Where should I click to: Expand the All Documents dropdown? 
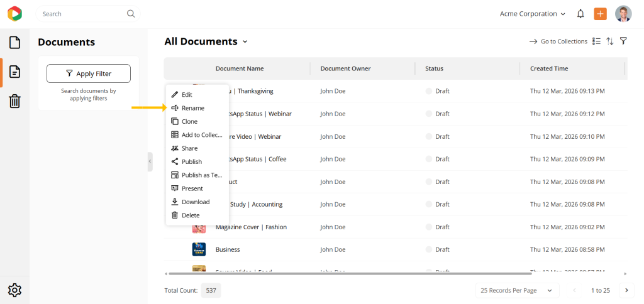click(245, 42)
